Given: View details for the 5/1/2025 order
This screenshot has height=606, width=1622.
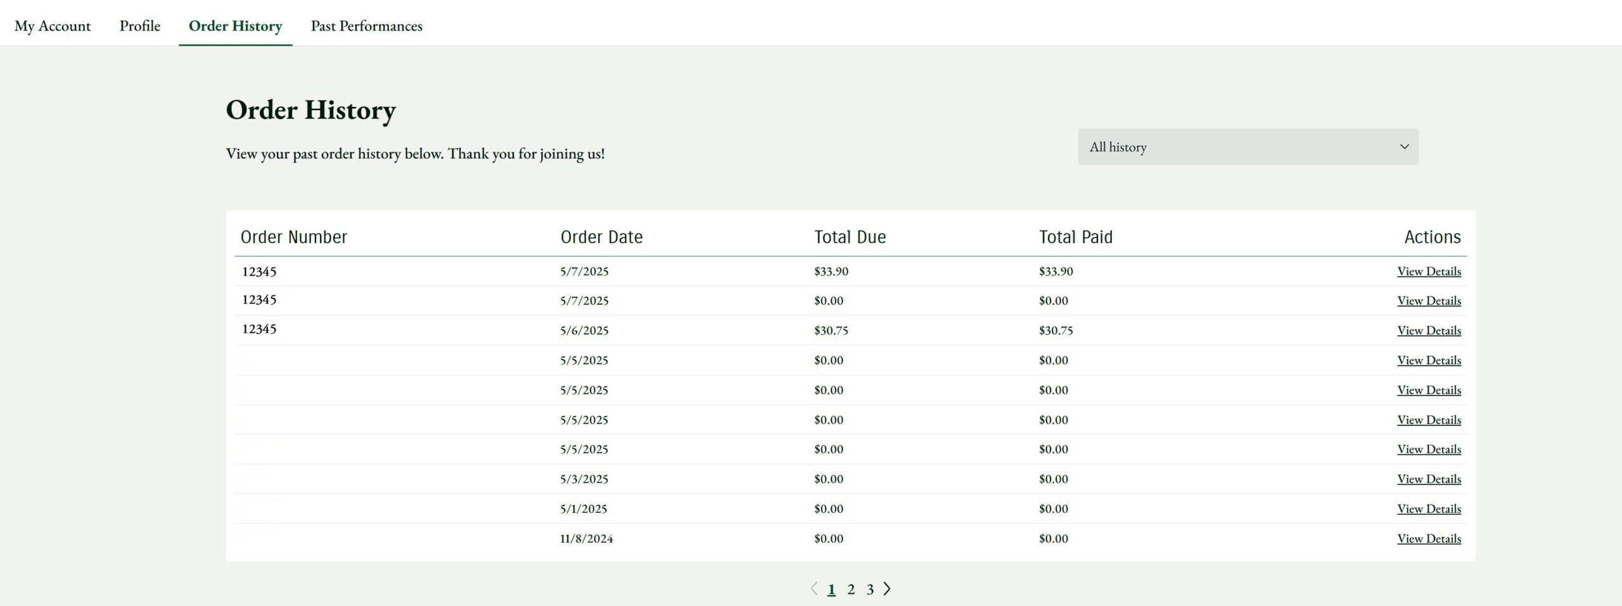Looking at the screenshot, I should click(1429, 508).
